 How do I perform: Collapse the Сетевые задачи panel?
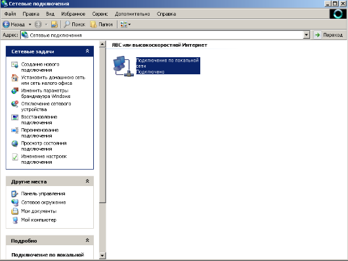pyautogui.click(x=87, y=51)
